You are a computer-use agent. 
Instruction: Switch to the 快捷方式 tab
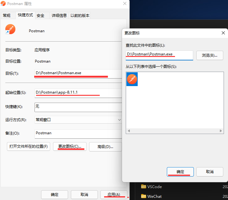click(x=25, y=15)
